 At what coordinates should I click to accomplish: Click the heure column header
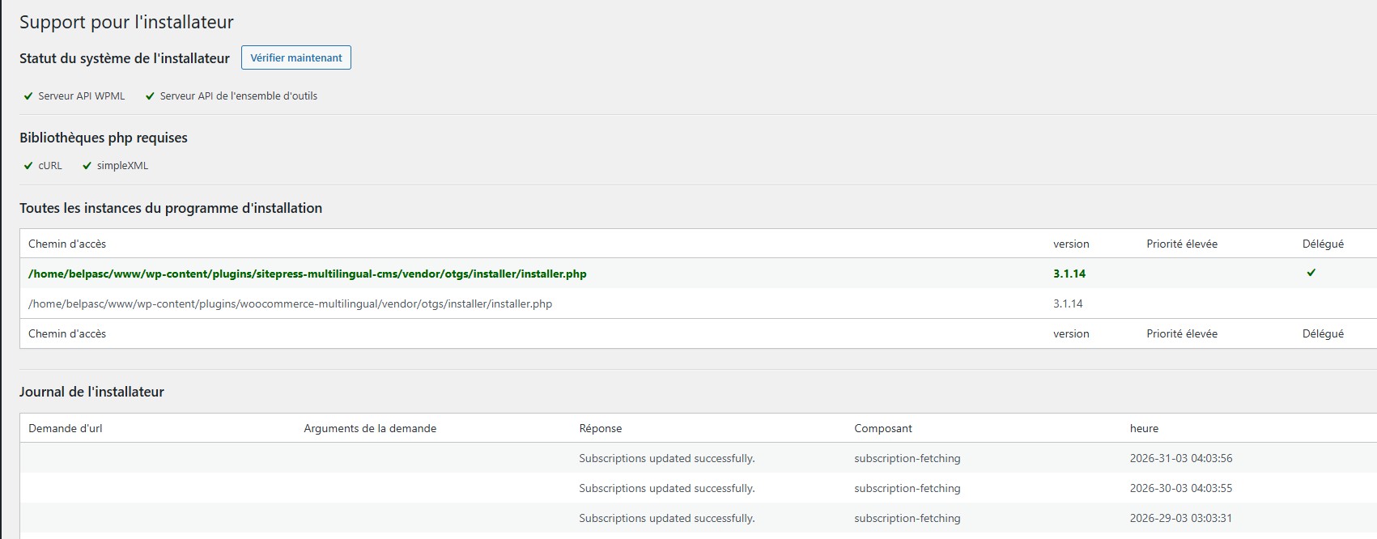point(1143,428)
